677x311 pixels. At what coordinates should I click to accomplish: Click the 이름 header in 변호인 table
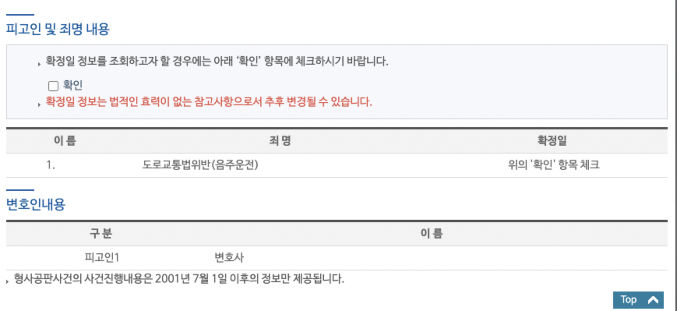(x=432, y=233)
